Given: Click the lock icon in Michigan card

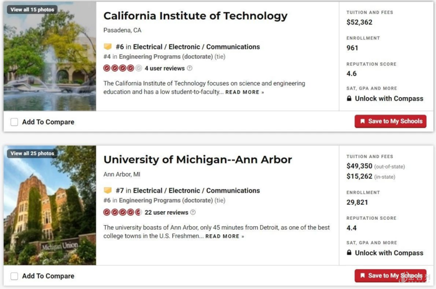Looking at the screenshot, I should 349,253.
